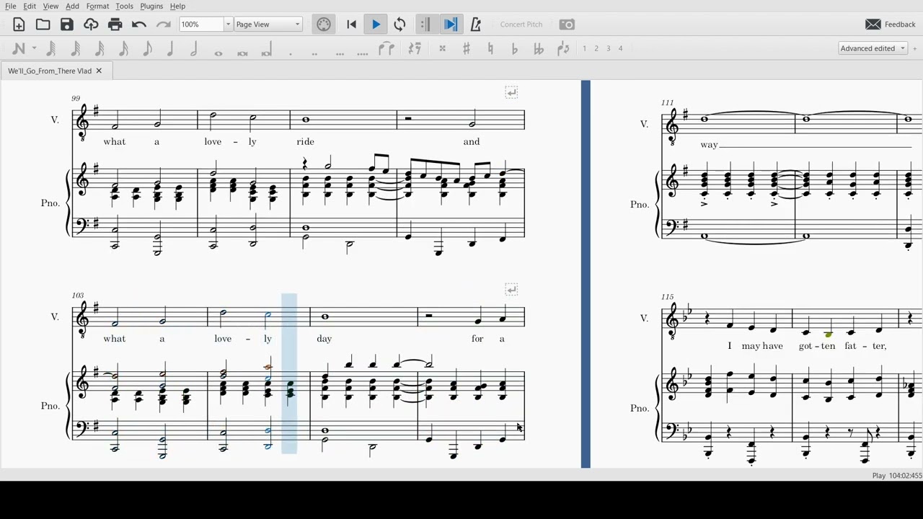Open the Tools menu
Image resolution: width=923 pixels, height=519 pixels.
point(124,6)
